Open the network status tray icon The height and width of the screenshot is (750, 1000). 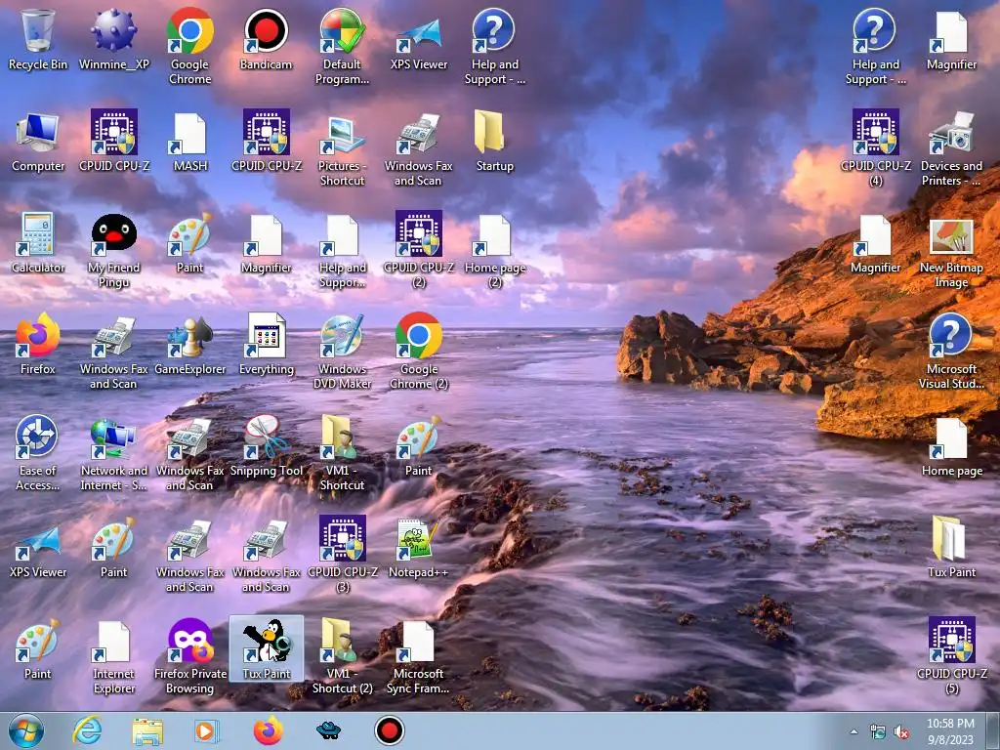point(878,732)
